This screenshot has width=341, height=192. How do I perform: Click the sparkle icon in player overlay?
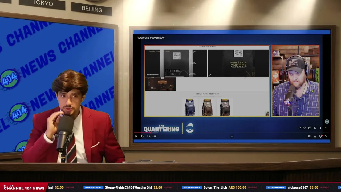[x=320, y=128]
